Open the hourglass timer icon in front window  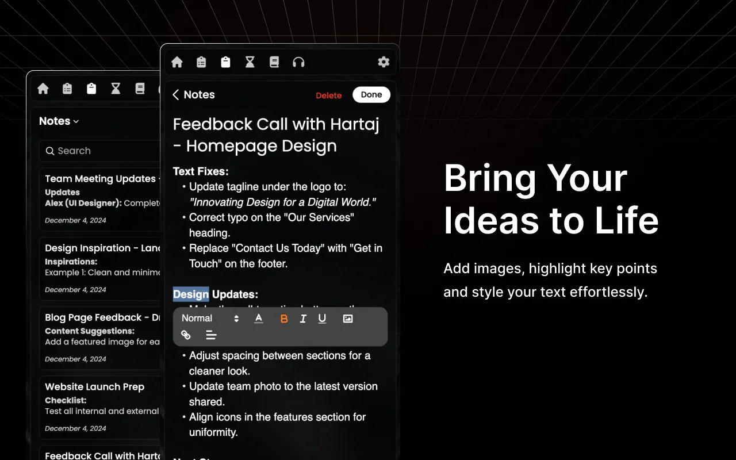pos(250,62)
